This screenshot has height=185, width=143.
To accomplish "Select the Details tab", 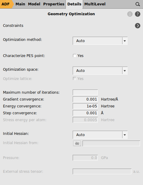I will pyautogui.click(x=74, y=4).
